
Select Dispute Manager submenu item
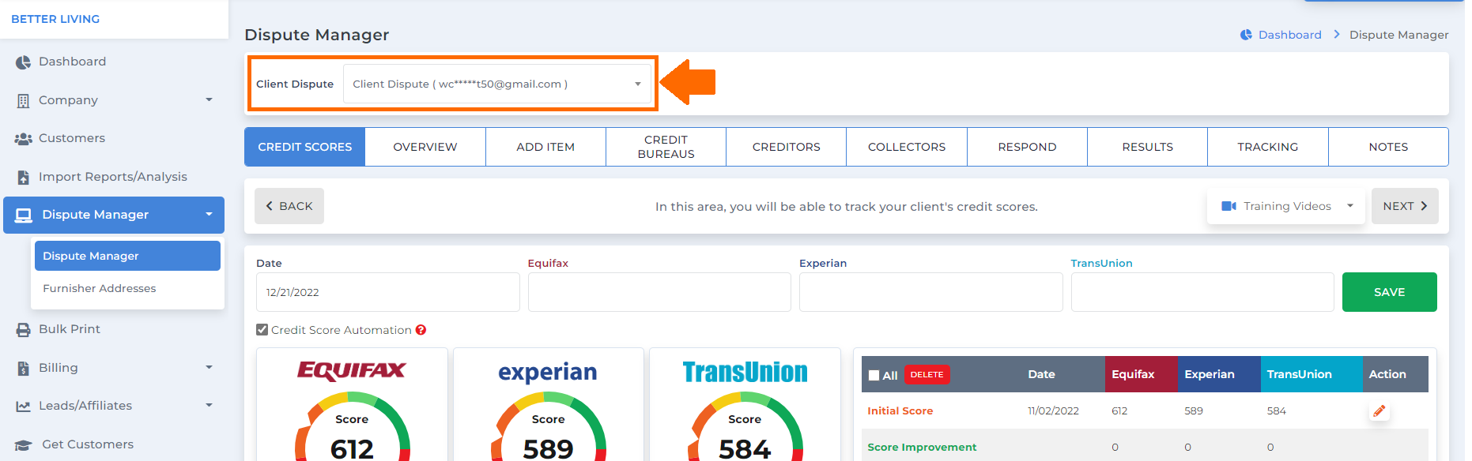pos(127,256)
